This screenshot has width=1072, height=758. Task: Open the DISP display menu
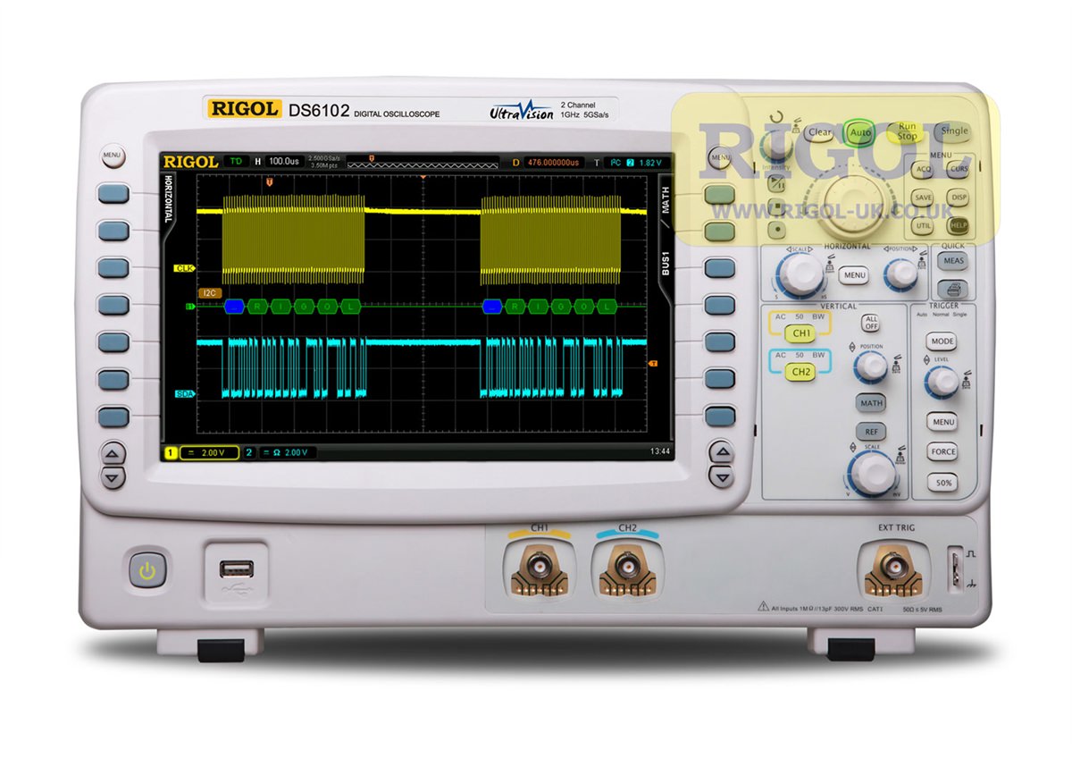pos(958,198)
